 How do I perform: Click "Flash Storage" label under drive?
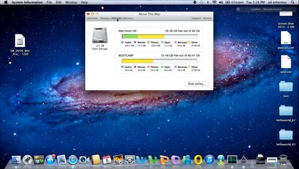click(x=100, y=49)
